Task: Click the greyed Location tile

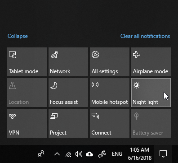Action: tap(27, 93)
